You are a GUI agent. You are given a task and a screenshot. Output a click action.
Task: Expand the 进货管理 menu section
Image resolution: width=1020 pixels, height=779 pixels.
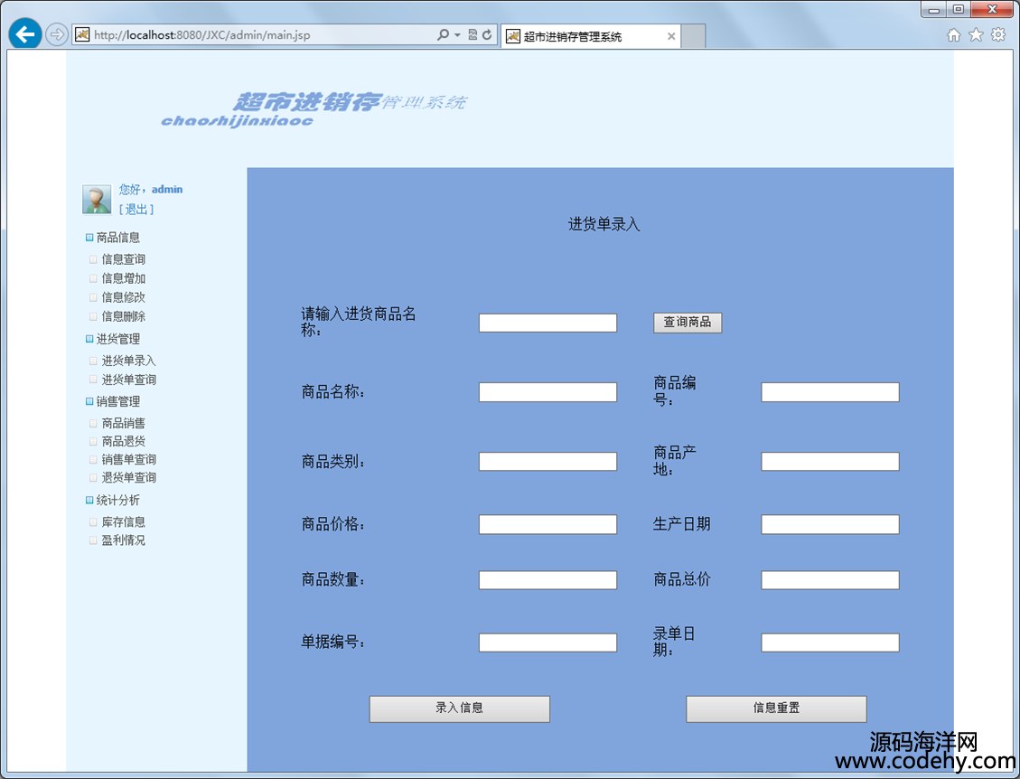pos(117,339)
